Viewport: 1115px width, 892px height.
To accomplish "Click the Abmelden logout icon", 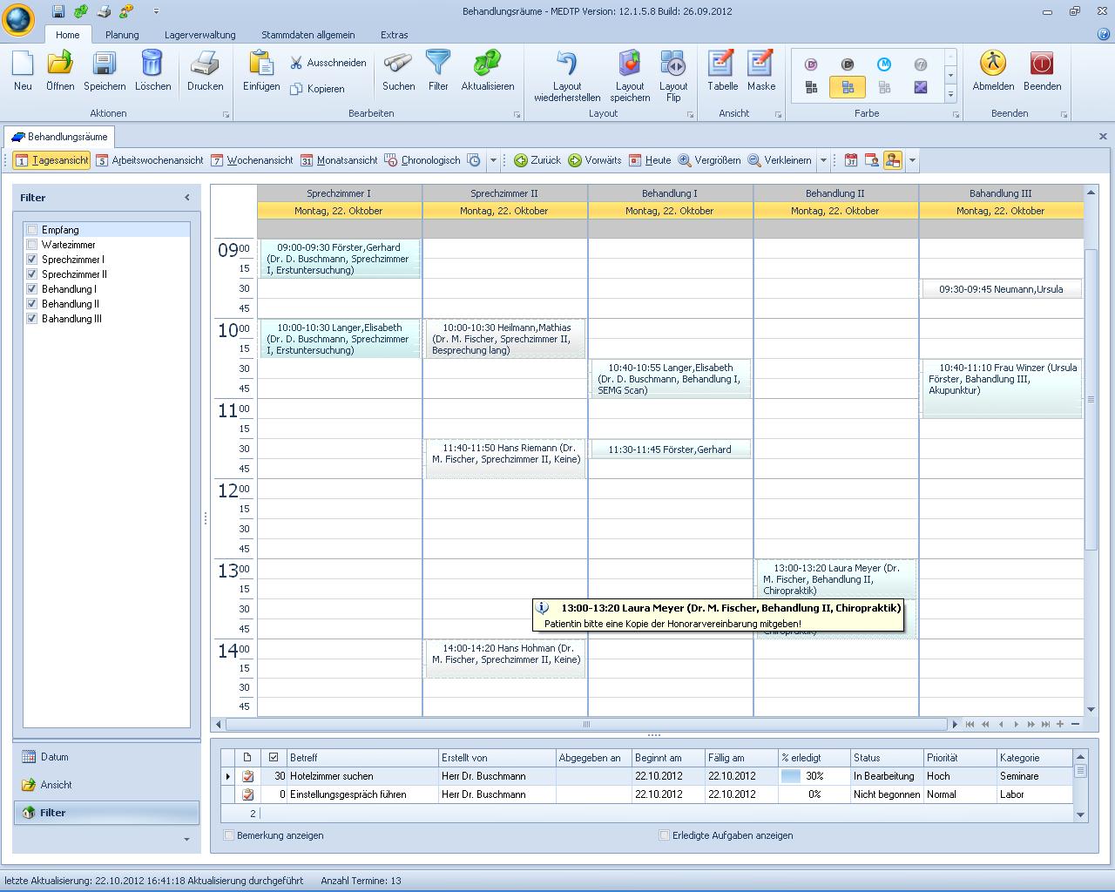I will click(993, 64).
